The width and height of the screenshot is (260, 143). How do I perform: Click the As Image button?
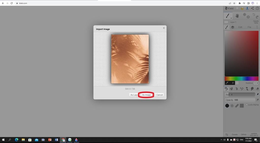pos(146,95)
